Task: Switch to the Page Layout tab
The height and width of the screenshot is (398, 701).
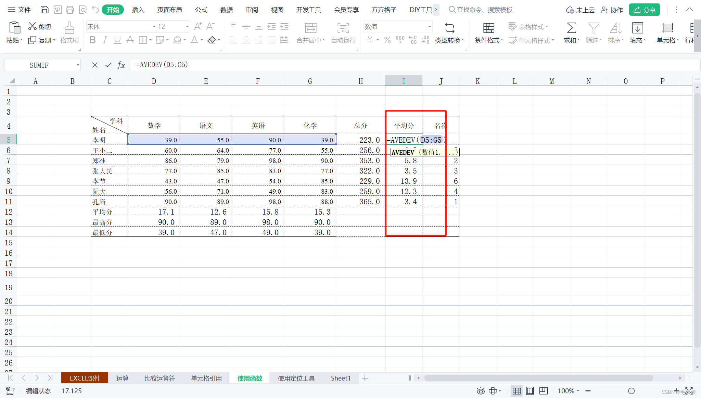Action: click(169, 10)
